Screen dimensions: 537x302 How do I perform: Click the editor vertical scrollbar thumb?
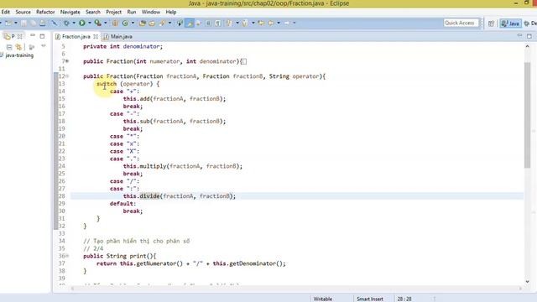click(x=527, y=115)
